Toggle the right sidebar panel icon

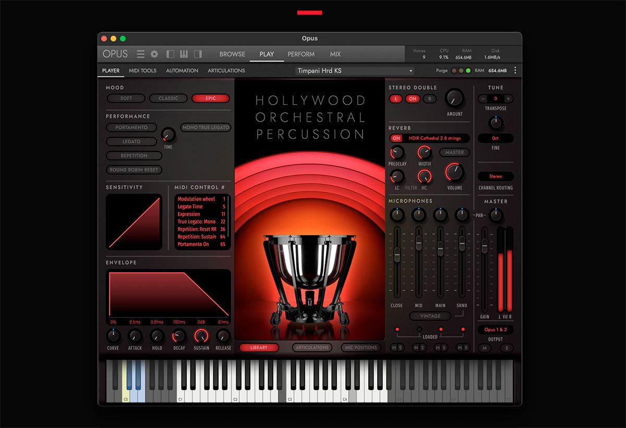pos(198,54)
